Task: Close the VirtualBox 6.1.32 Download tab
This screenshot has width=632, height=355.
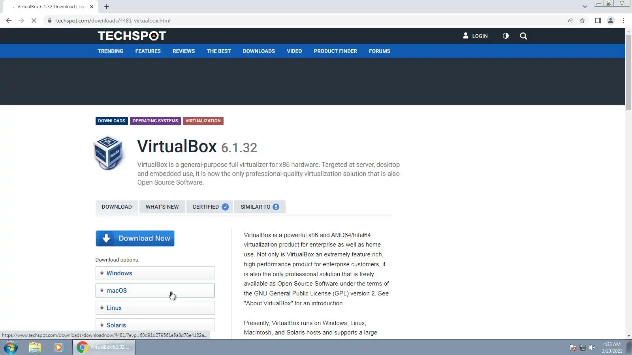Action: [x=92, y=7]
